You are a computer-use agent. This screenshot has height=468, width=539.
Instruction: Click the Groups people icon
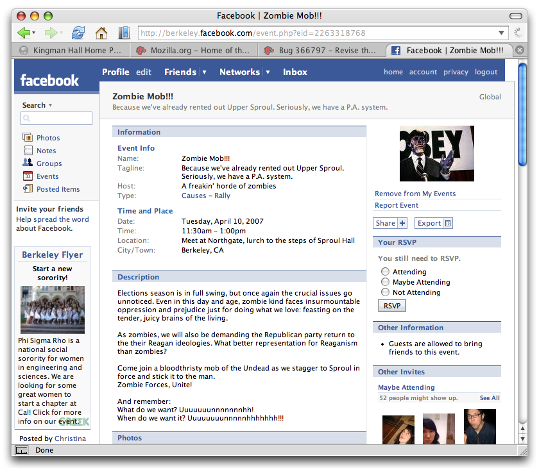tap(28, 162)
